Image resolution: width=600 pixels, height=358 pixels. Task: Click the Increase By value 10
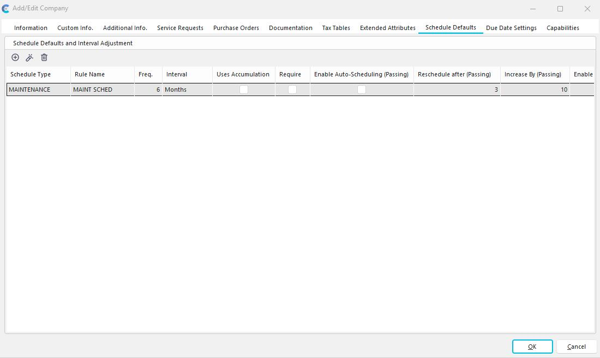(x=535, y=89)
